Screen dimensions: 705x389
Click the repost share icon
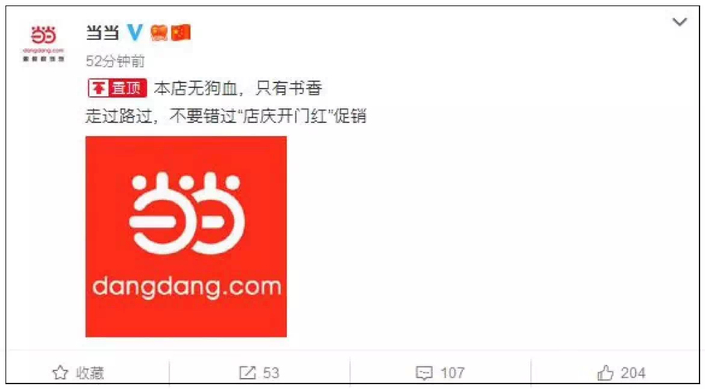click(x=247, y=372)
